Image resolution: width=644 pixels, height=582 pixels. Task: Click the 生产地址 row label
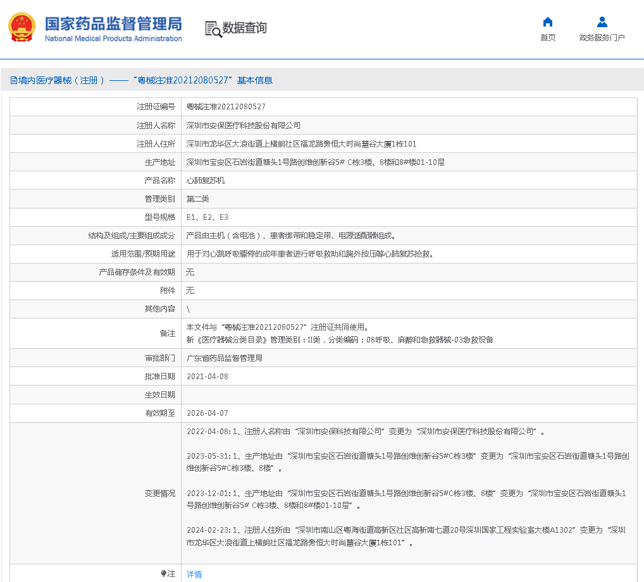pyautogui.click(x=160, y=162)
